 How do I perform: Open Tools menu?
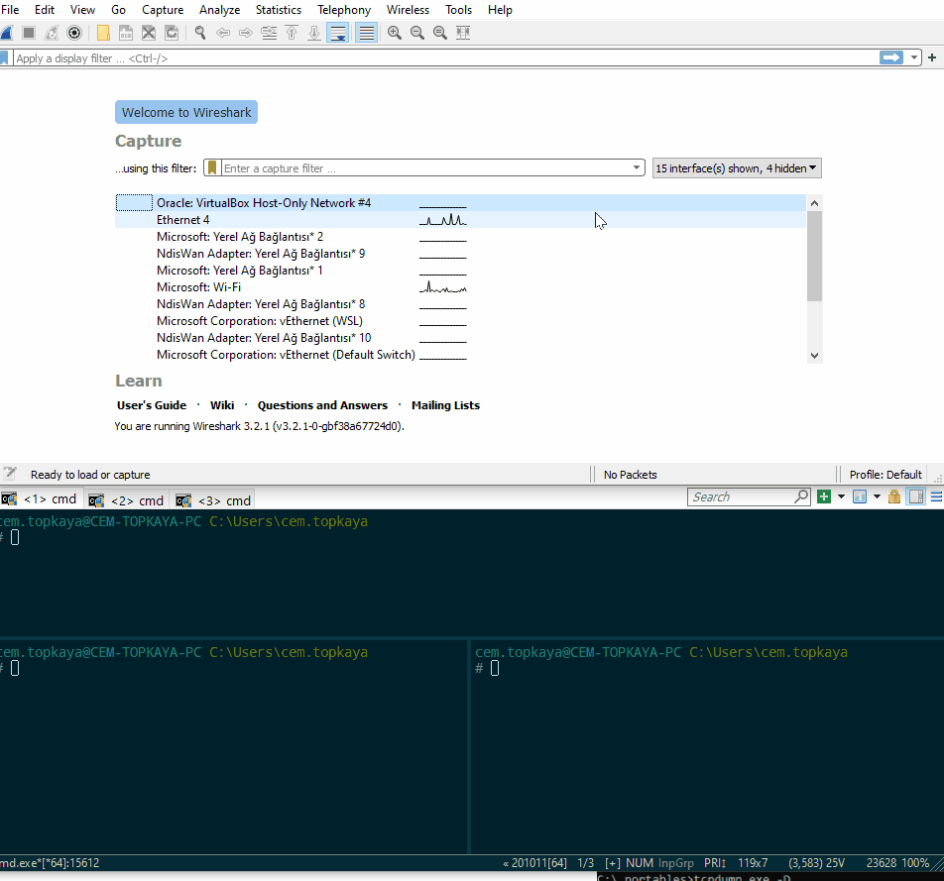pyautogui.click(x=459, y=10)
